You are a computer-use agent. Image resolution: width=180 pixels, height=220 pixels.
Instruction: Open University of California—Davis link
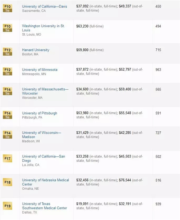[x=44, y=7]
